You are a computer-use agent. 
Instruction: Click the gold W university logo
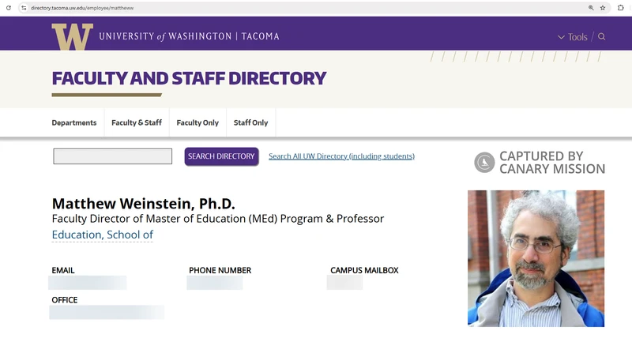(72, 36)
